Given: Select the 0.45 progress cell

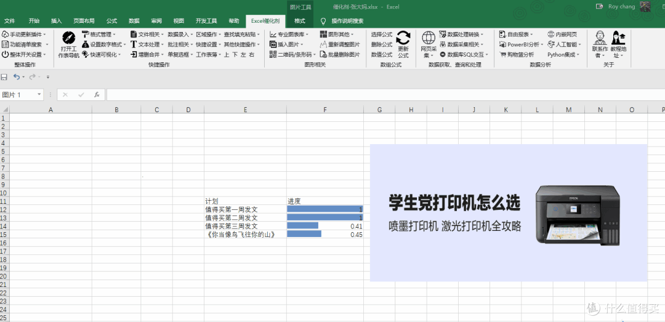Looking at the screenshot, I should click(325, 234).
